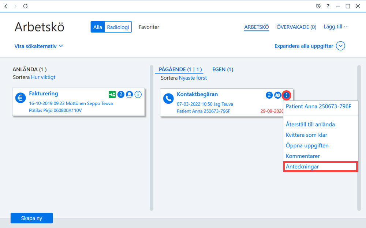The height and width of the screenshot is (228, 366).
Task: Click the euro icon on Fakturering card
Action: [20, 98]
